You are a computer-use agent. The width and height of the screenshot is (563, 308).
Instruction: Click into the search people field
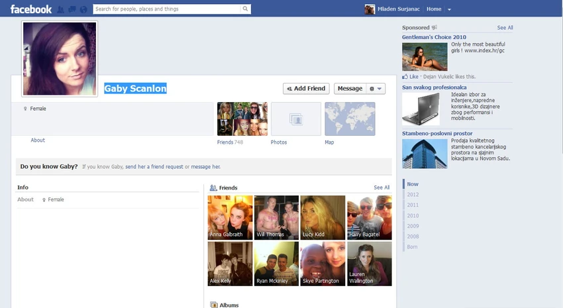click(x=167, y=9)
